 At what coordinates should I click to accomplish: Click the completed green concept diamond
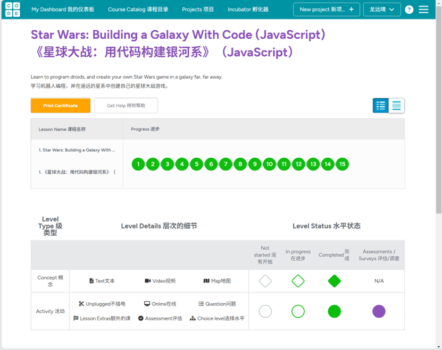pos(335,281)
